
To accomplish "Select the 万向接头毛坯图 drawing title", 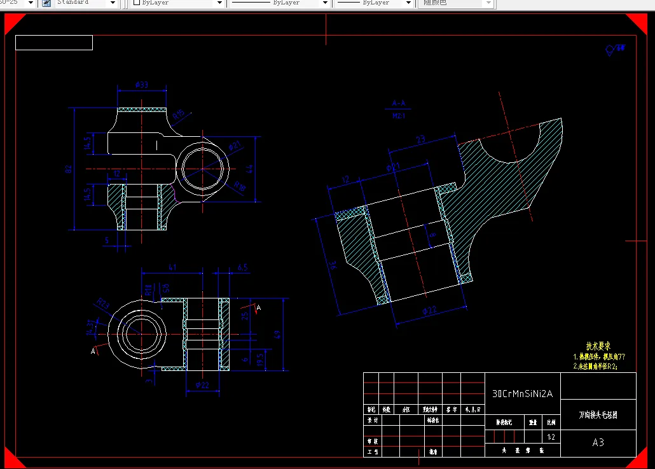I will [598, 415].
